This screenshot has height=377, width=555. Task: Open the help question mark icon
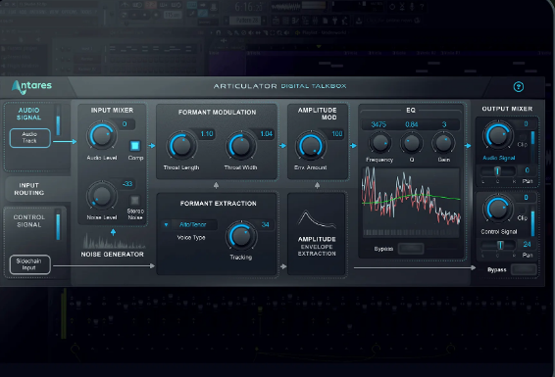pyautogui.click(x=519, y=86)
